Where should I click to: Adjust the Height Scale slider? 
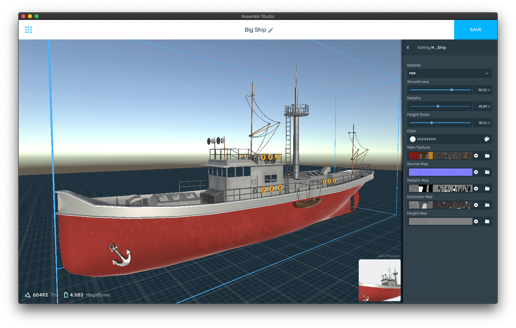pos(440,123)
